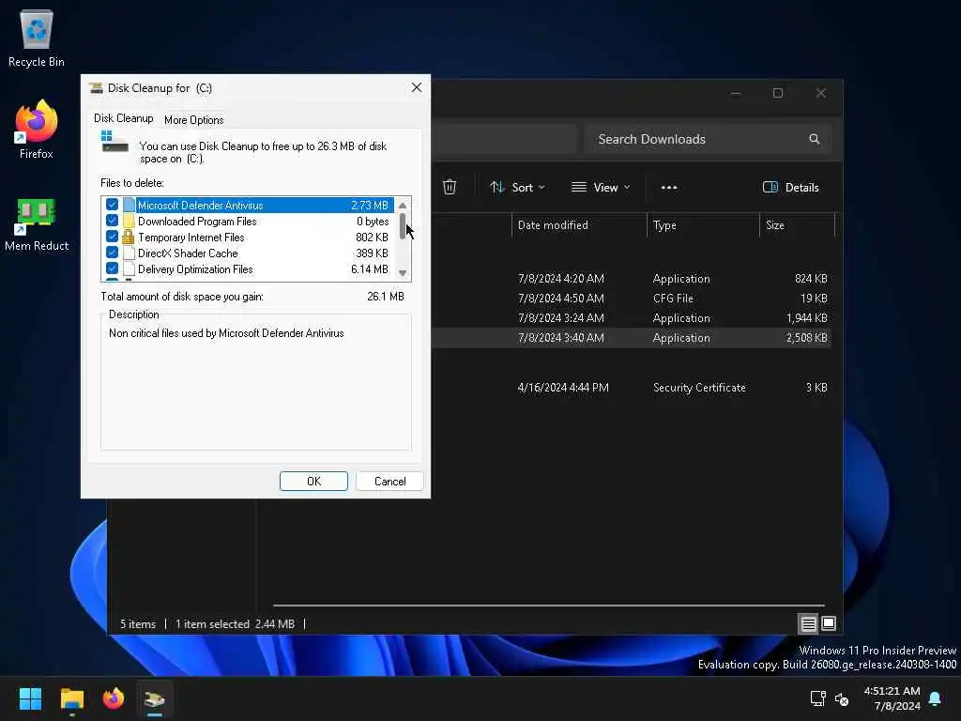This screenshot has height=721, width=961.
Task: Uncheck the Temporary Internet Files checkbox
Action: pyautogui.click(x=112, y=236)
